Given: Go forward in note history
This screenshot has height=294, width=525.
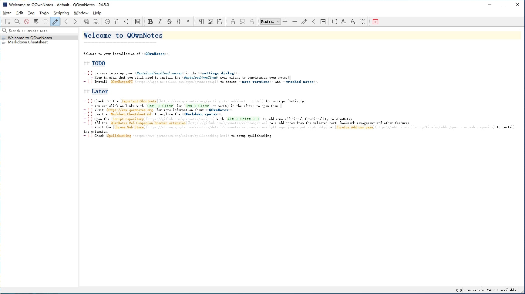Looking at the screenshot, I should tap(75, 22).
